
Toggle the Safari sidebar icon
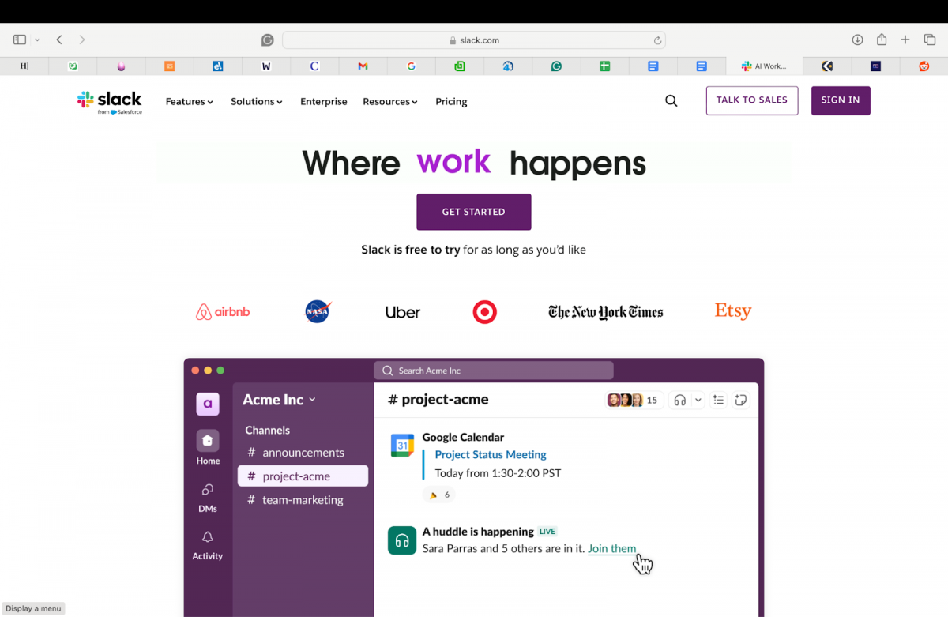pyautogui.click(x=20, y=40)
